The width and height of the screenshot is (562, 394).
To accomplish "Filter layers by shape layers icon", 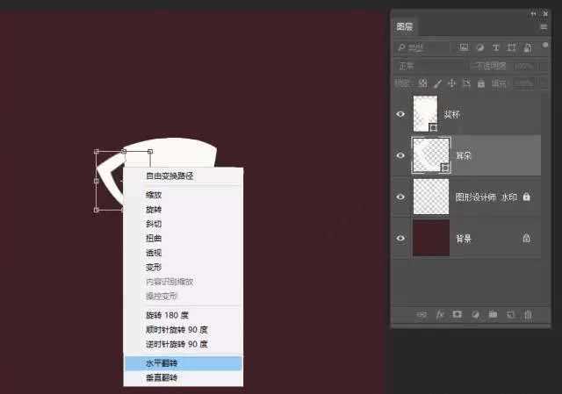I will [x=511, y=47].
